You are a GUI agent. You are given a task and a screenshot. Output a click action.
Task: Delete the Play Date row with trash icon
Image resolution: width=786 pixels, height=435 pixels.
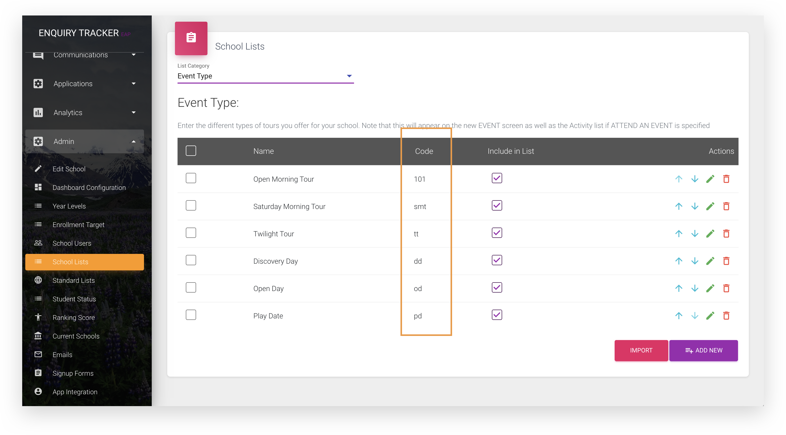click(726, 316)
